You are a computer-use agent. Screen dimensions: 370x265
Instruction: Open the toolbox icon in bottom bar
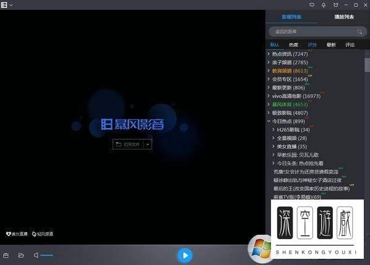[6, 255]
